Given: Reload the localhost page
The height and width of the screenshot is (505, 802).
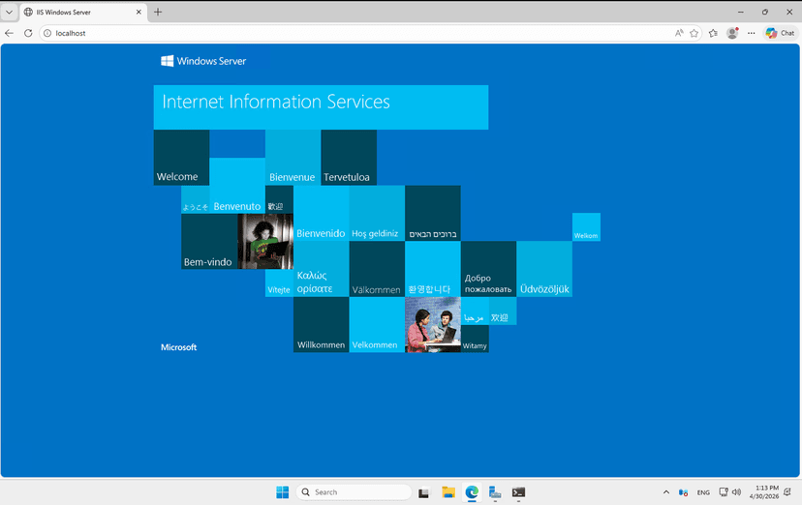Looking at the screenshot, I should pyautogui.click(x=28, y=33).
